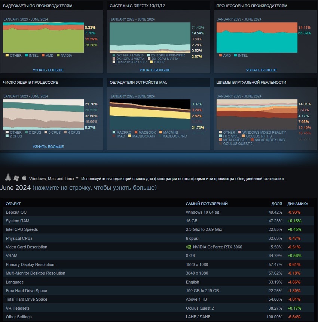This screenshot has height=322, width=318.
Task: Click the '49.42%' OS version share
Action: [275, 212]
